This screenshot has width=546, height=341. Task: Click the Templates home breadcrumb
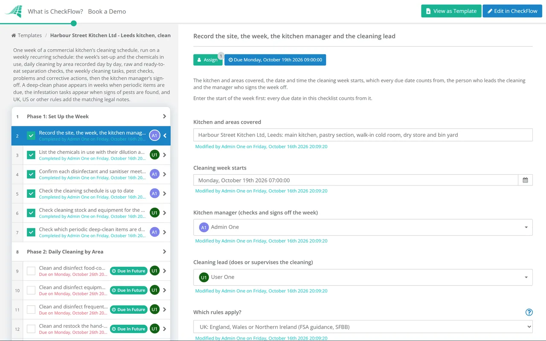[26, 35]
